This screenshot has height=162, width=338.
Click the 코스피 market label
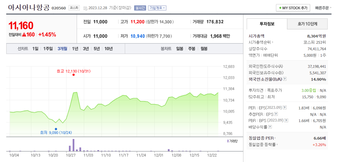(74, 8)
